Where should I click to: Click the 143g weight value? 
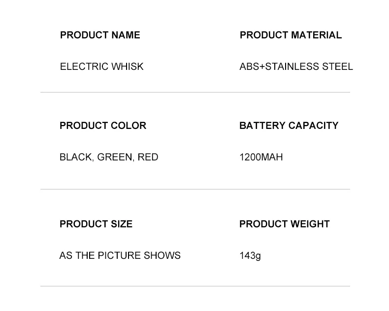[x=250, y=255]
